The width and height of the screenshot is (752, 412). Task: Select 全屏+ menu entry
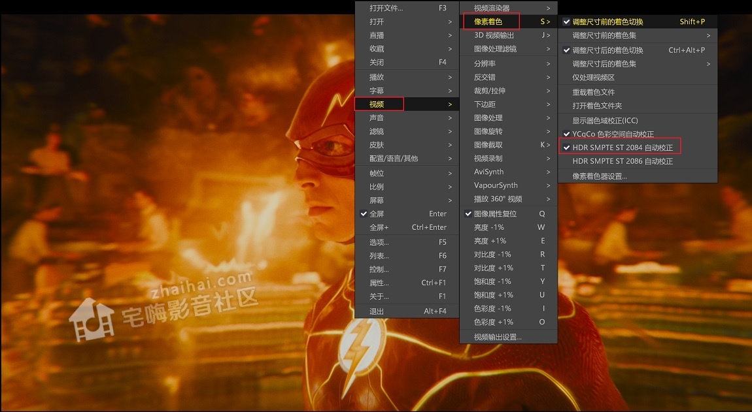pos(407,227)
